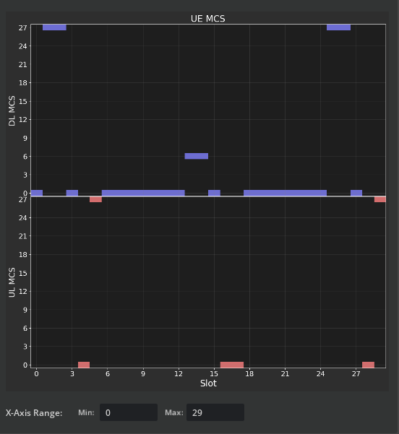Click the X-Axis Range label text
The width and height of the screenshot is (399, 434).
[34, 412]
